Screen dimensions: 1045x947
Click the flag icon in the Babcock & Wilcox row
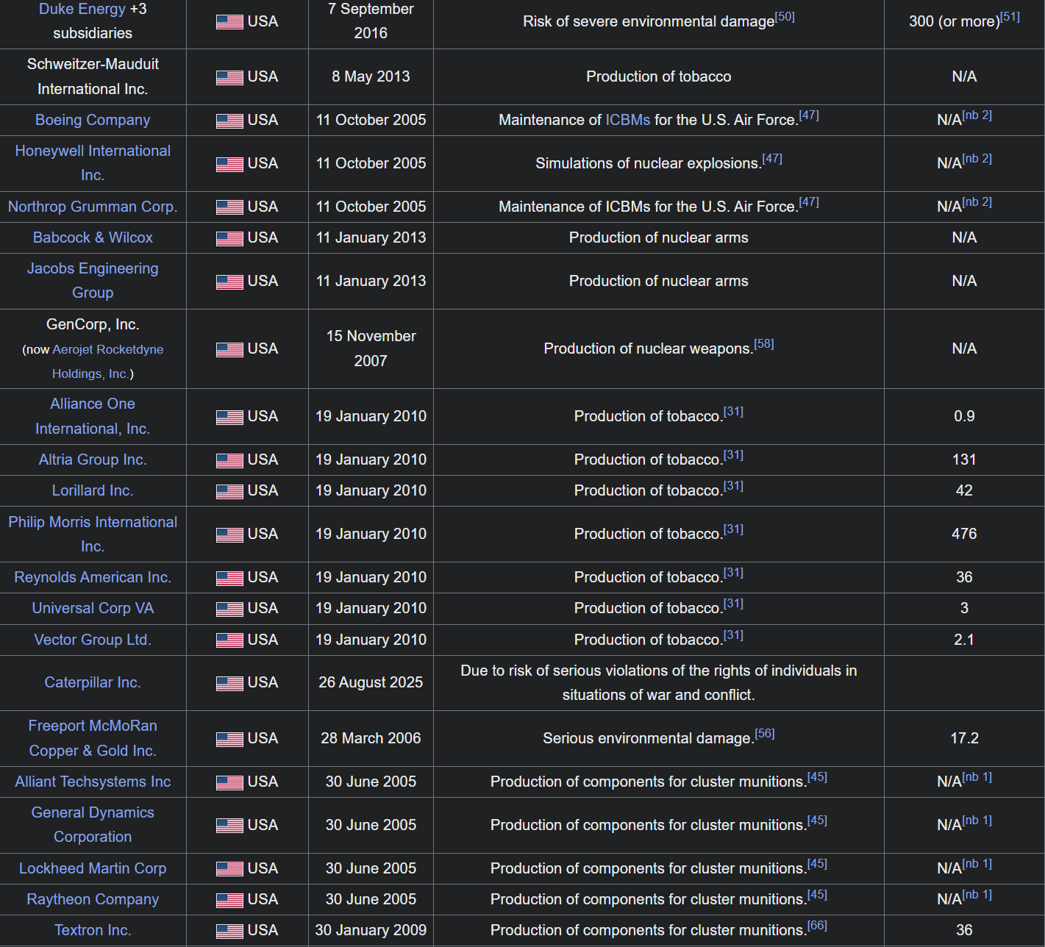229,238
